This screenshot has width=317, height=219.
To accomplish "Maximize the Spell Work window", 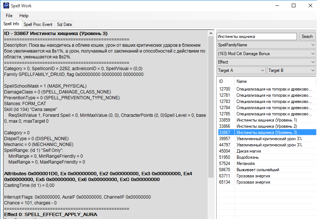I will 294,6.
